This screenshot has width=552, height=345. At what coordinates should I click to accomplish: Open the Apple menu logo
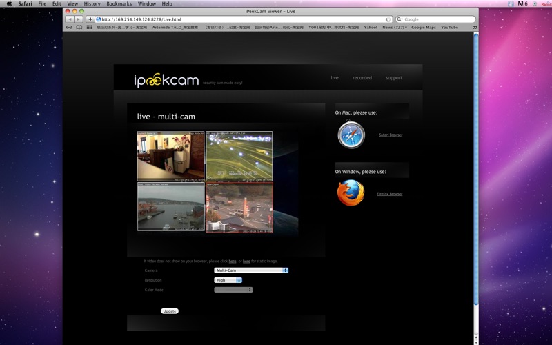[9, 3]
